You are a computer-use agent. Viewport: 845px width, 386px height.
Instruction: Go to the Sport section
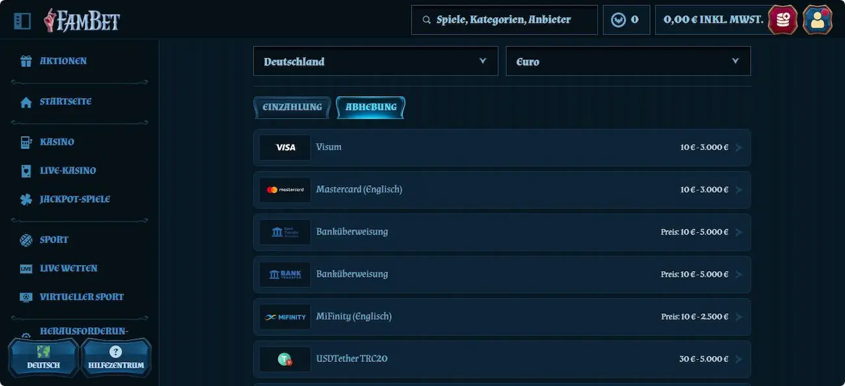[x=54, y=240]
